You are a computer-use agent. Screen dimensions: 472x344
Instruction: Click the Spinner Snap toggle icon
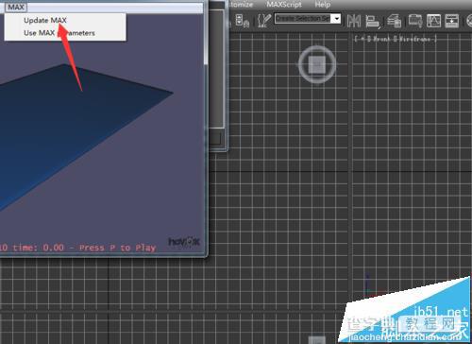243,21
